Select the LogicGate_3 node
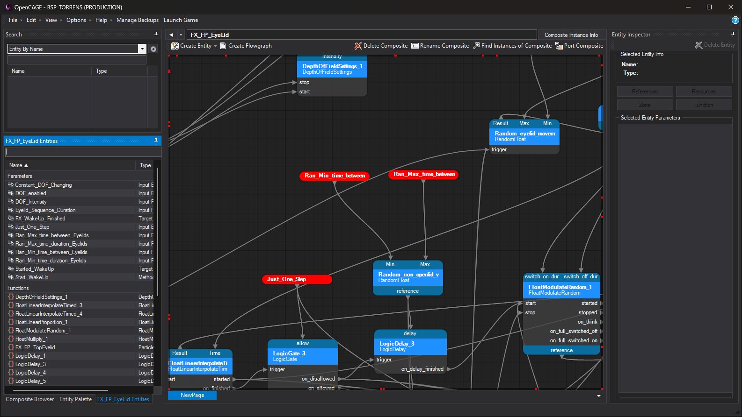This screenshot has height=417, width=742. (x=303, y=356)
